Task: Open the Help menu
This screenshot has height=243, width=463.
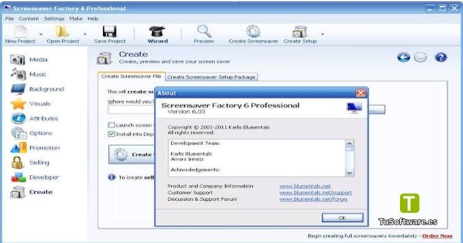Action: click(93, 19)
